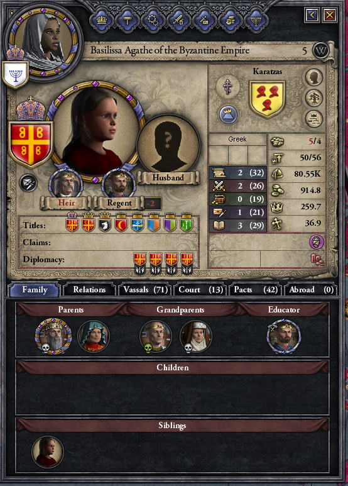Open the Wikipedia W button
This screenshot has width=348, height=486.
point(321,50)
